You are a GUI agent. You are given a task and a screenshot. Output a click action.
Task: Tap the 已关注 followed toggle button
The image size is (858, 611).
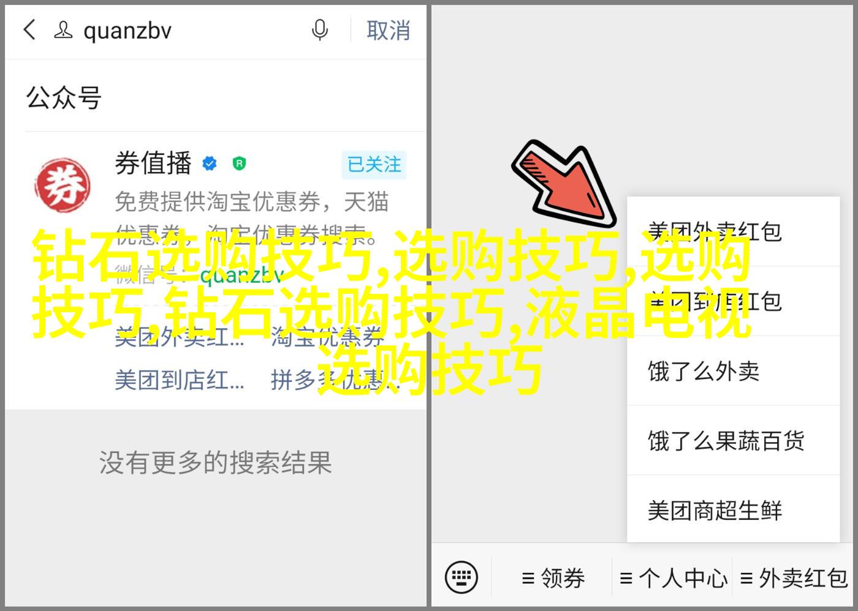point(374,164)
